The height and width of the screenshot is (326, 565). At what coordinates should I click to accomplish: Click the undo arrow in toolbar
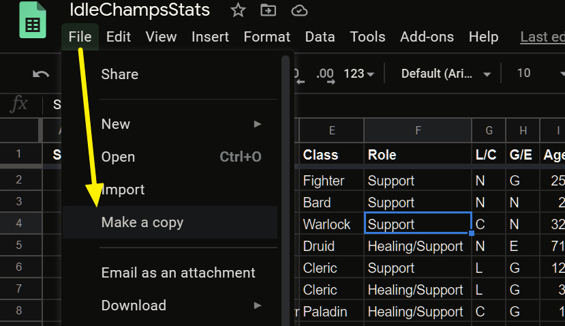click(x=41, y=74)
